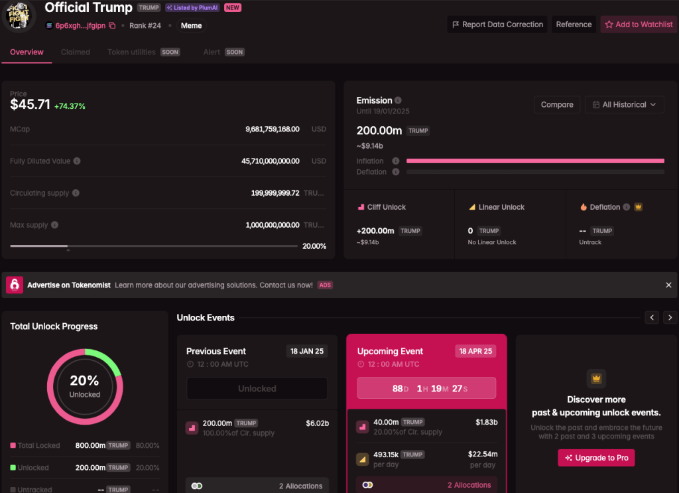Switch to the Claimed tab

tap(76, 51)
